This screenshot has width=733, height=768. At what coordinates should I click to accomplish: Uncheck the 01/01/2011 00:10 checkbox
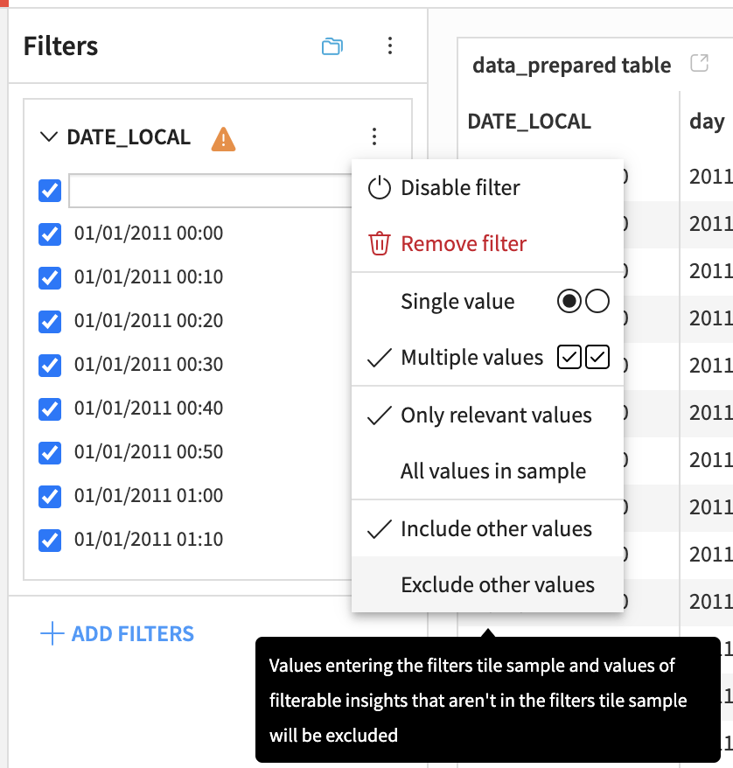[50, 277]
